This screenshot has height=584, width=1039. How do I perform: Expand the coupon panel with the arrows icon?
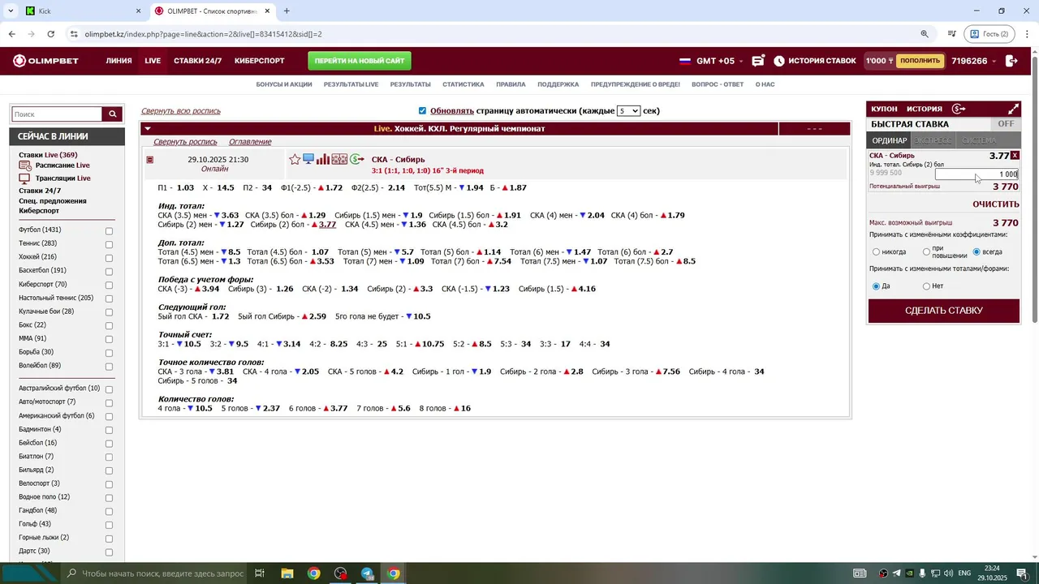(x=1013, y=109)
